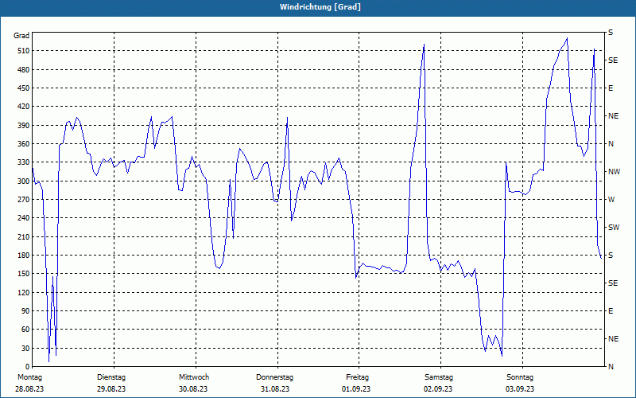Click the date 02.09.23

pos(438,389)
